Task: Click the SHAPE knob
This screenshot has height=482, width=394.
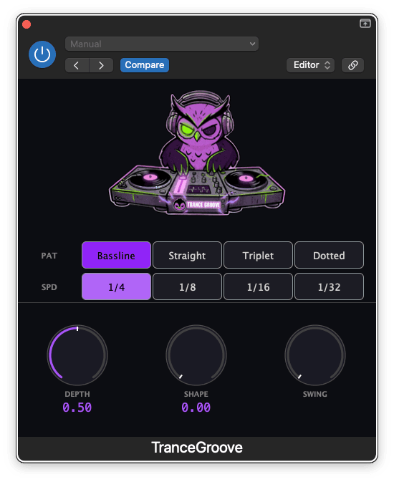Action: 196,355
